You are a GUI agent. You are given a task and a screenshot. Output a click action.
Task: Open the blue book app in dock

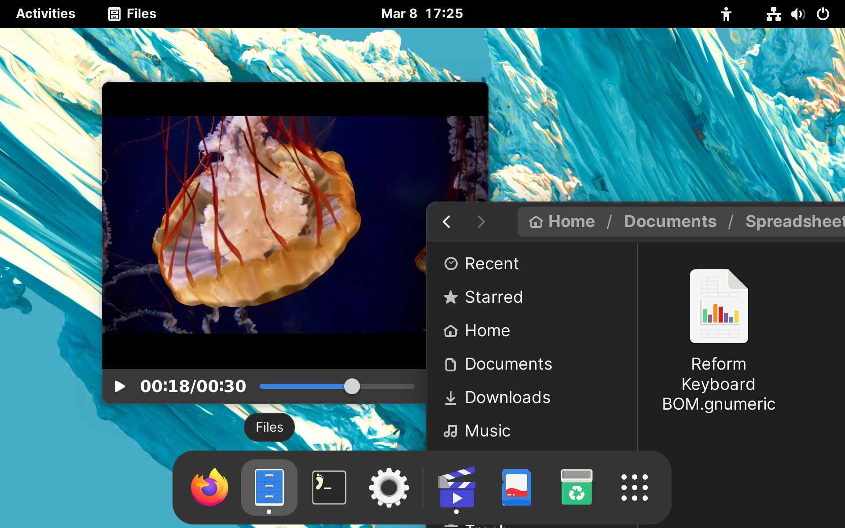click(516, 487)
